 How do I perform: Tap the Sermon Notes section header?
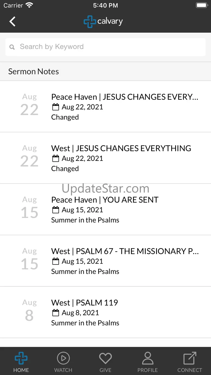[105, 71]
